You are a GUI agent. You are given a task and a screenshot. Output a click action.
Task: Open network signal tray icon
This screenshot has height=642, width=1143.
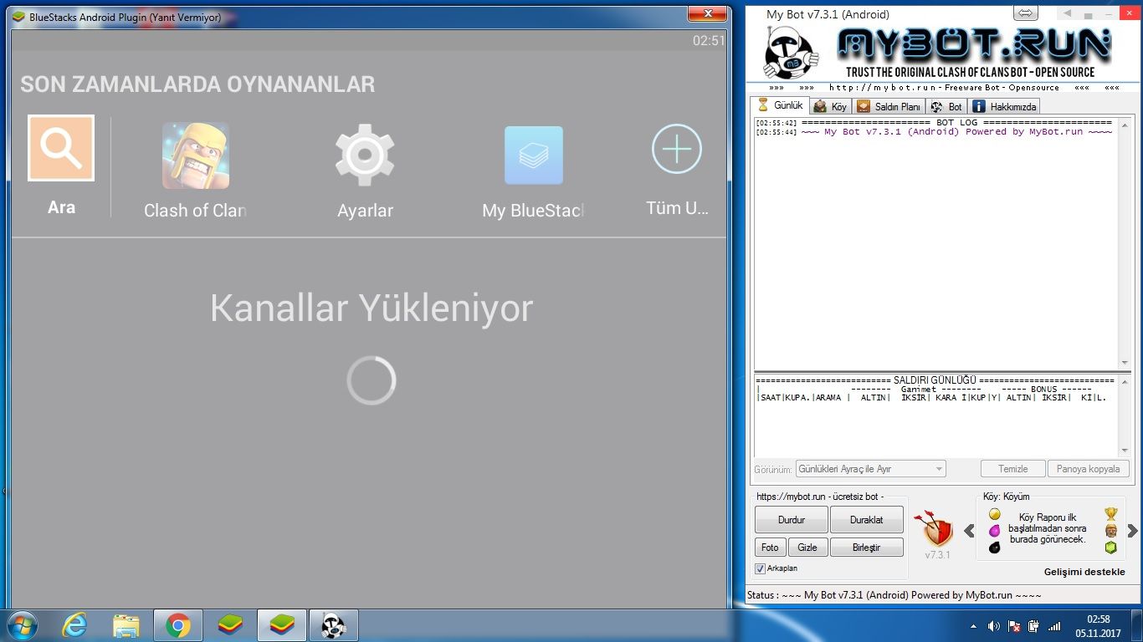pos(1054,626)
